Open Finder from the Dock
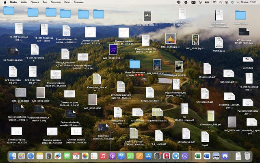260x163 pixels. click(x=13, y=156)
